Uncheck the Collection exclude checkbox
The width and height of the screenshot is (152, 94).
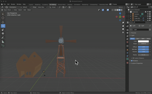pyautogui.click(x=146, y=12)
